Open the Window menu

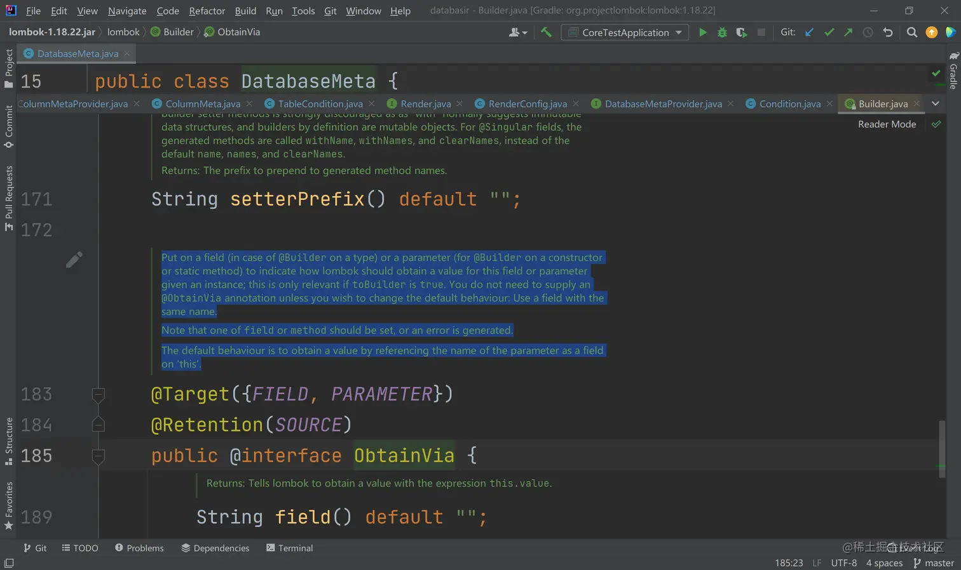tap(364, 11)
